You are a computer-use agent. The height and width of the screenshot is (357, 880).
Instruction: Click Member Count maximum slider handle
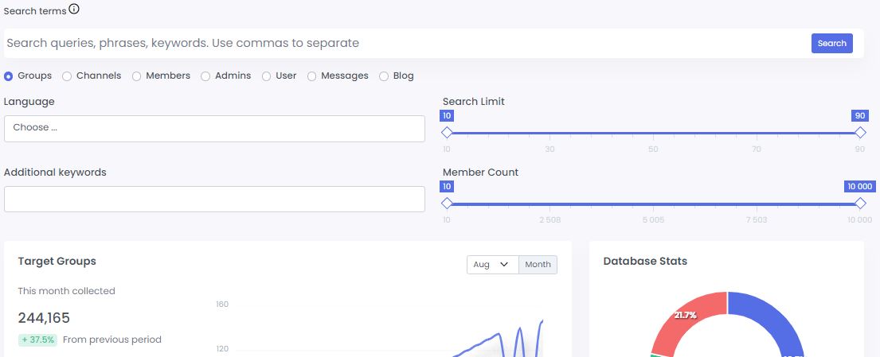pos(860,204)
